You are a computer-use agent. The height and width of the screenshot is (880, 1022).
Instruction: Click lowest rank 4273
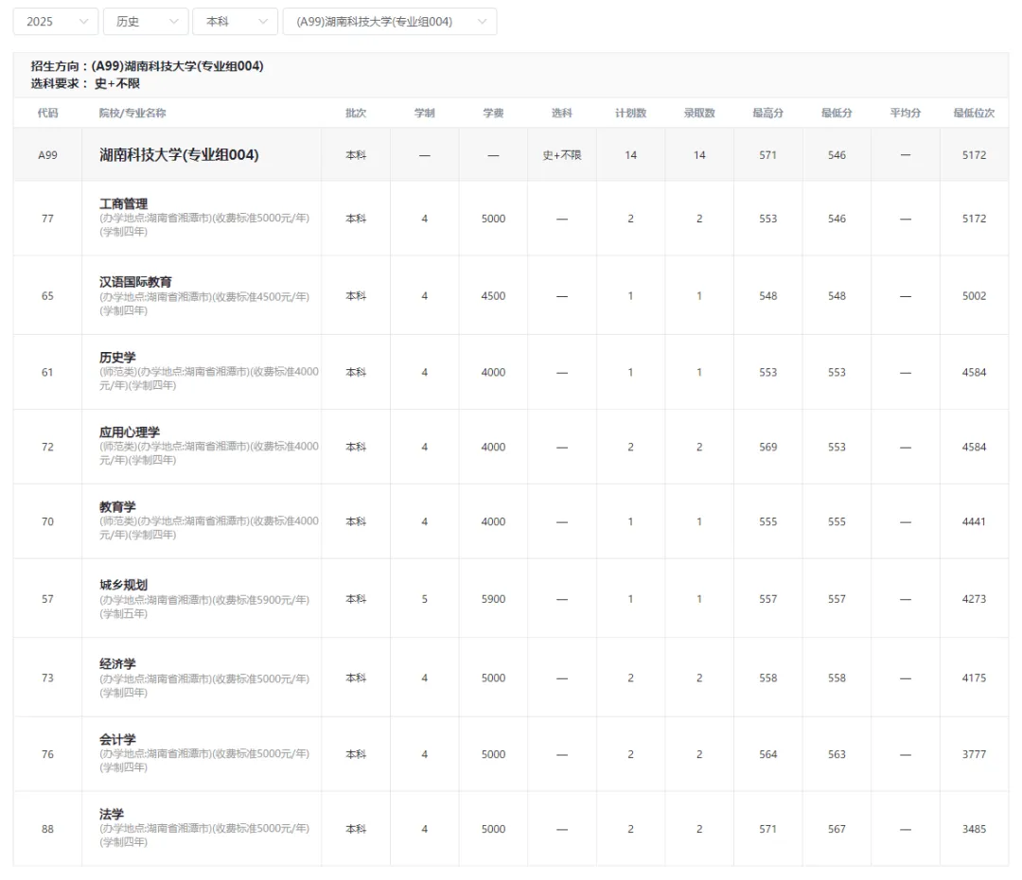point(974,599)
